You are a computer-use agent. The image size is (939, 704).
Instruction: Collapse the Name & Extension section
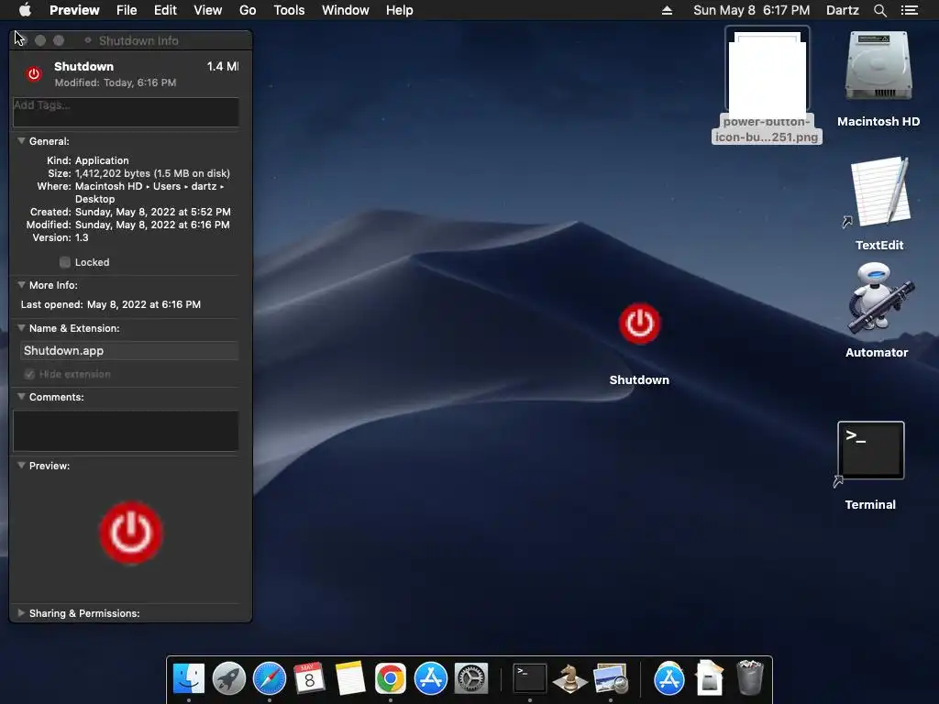[22, 328]
